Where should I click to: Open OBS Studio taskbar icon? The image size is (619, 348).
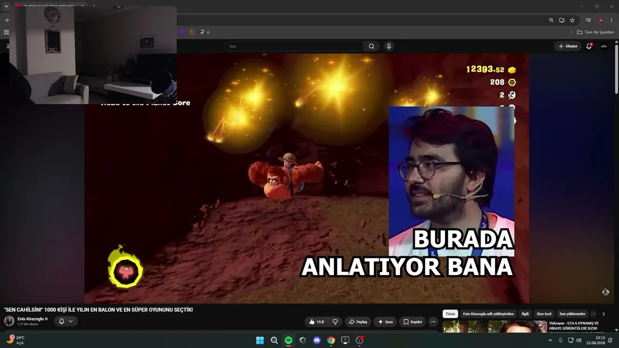[359, 340]
